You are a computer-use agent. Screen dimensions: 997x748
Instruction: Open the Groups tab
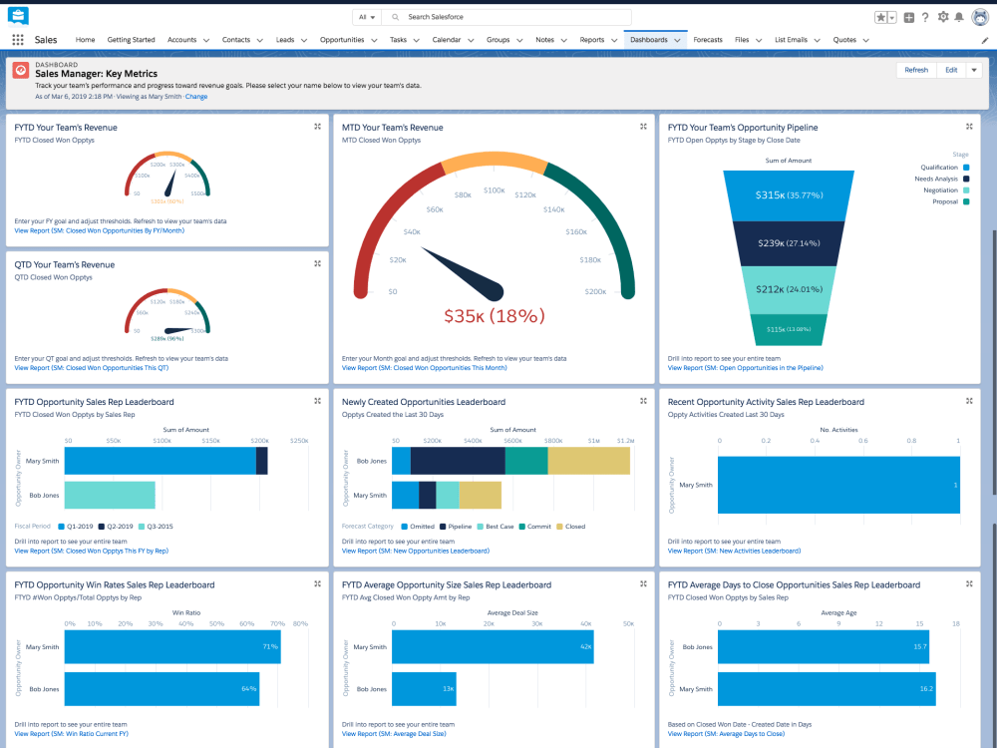coord(498,40)
